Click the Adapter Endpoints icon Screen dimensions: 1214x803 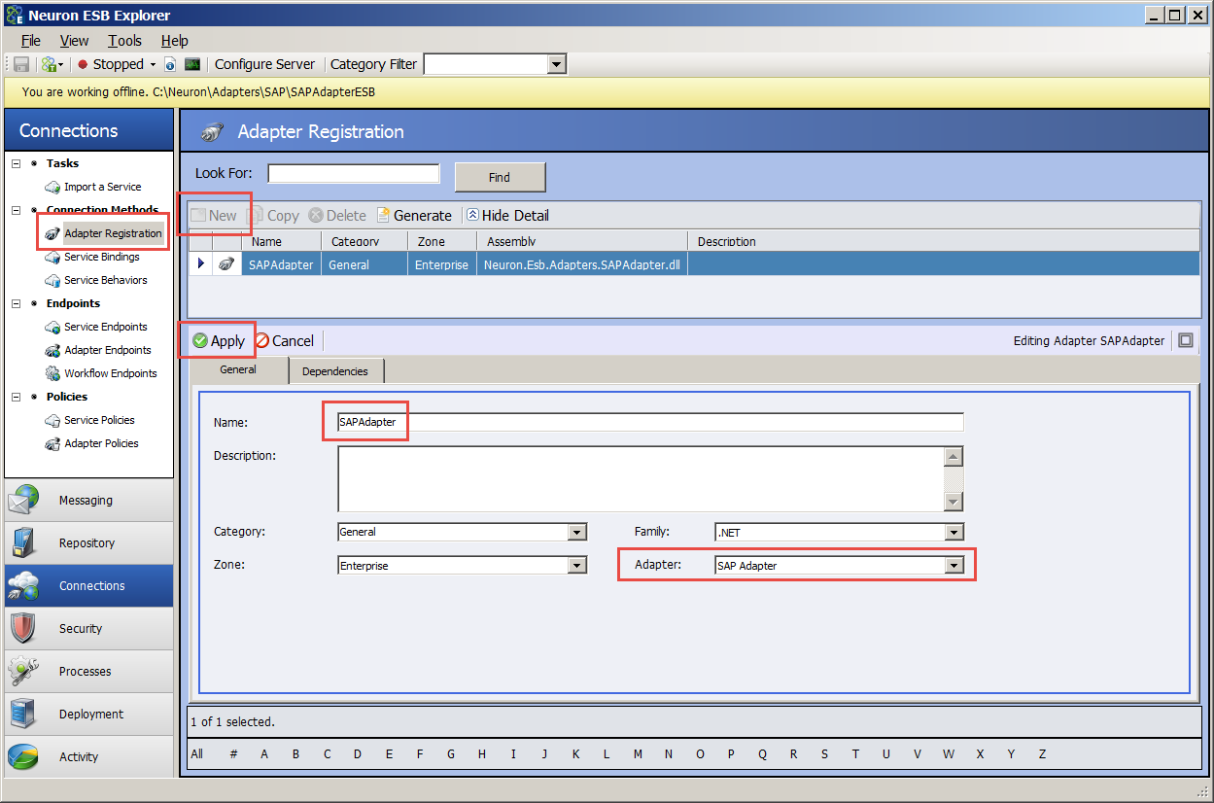pyautogui.click(x=52, y=350)
